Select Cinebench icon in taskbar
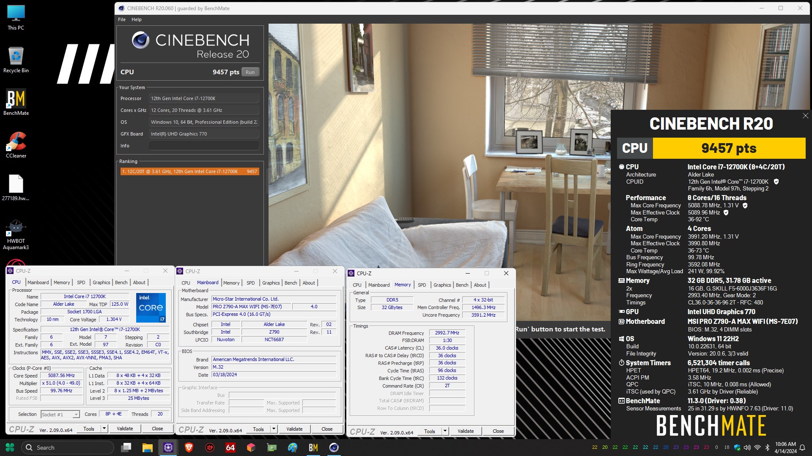Screen dimensions: 812x456 coord(334,448)
